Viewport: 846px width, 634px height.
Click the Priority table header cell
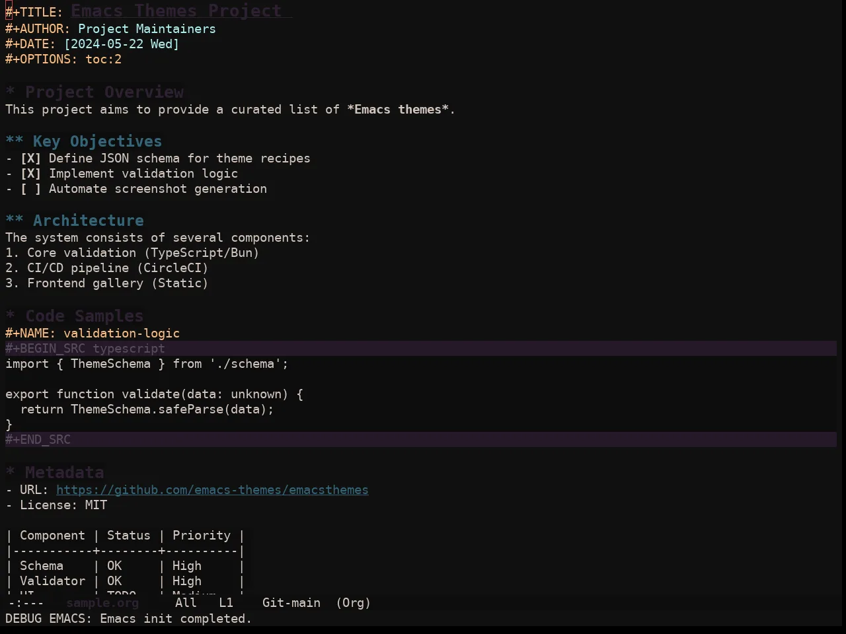[x=202, y=536]
